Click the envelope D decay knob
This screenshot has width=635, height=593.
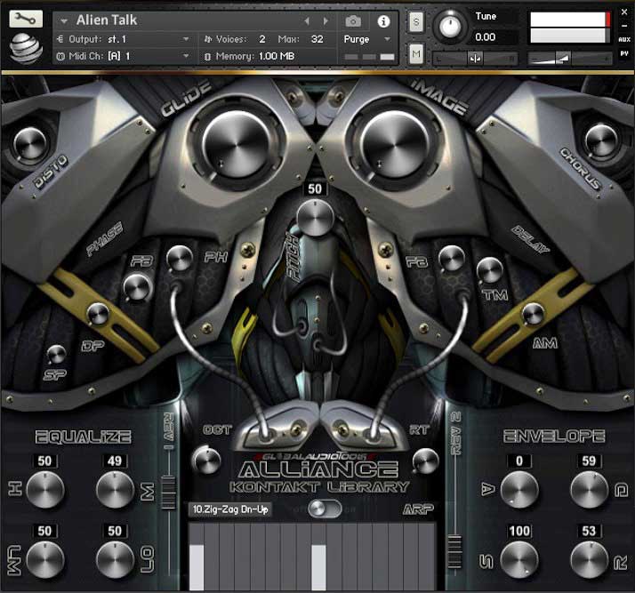(590, 489)
